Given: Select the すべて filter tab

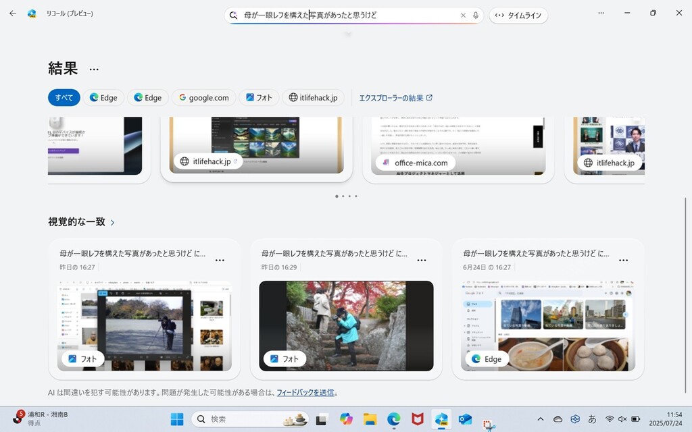Looking at the screenshot, I should (64, 97).
